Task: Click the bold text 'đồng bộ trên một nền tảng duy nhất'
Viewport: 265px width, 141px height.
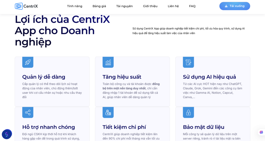Action: (131, 86)
